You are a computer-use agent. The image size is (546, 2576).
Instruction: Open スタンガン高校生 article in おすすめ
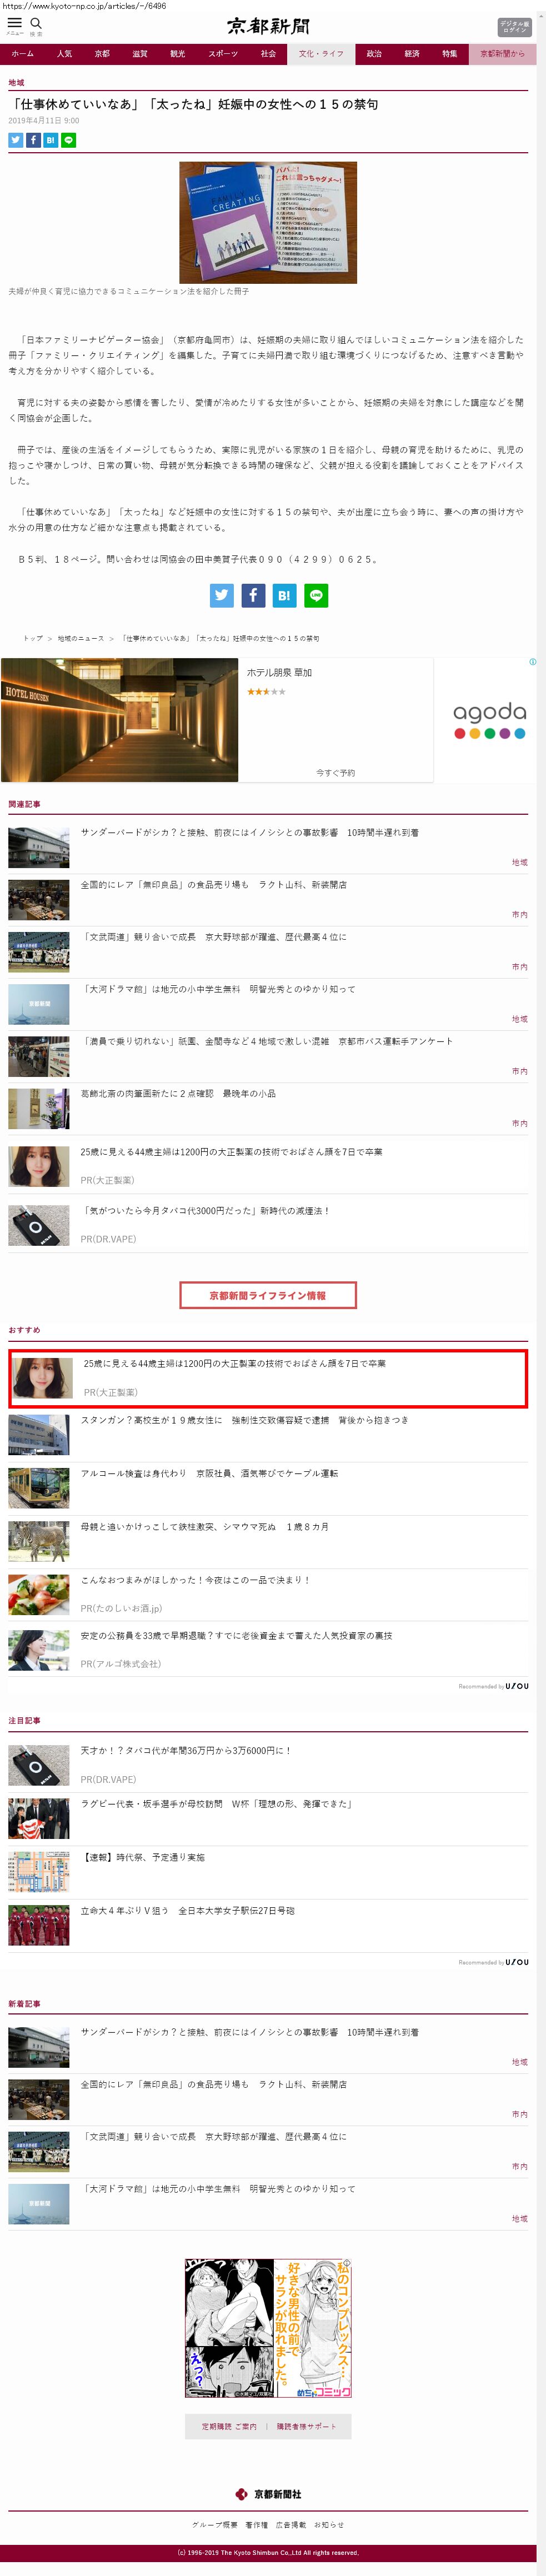[x=244, y=1419]
